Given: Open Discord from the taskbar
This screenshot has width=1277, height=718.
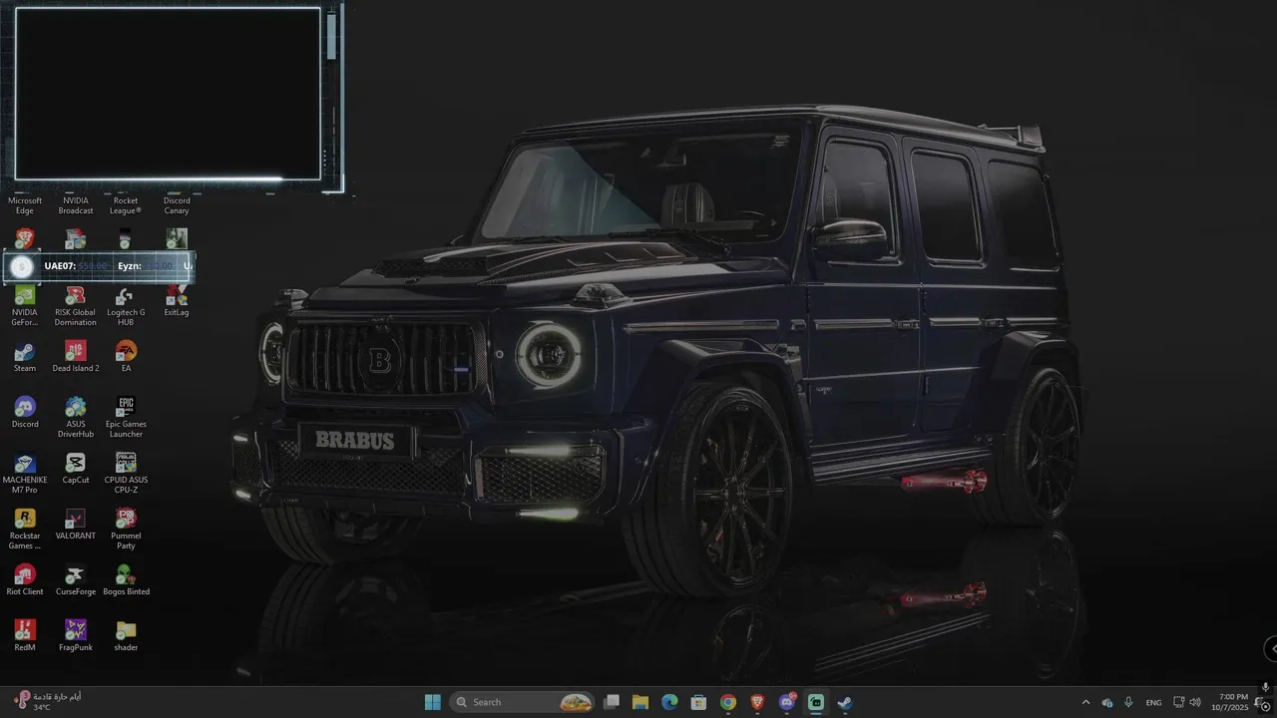Looking at the screenshot, I should pos(786,702).
